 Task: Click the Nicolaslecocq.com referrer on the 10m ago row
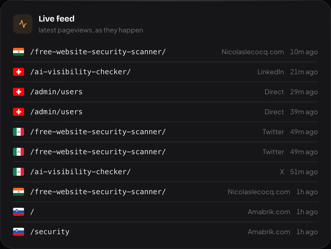(253, 52)
